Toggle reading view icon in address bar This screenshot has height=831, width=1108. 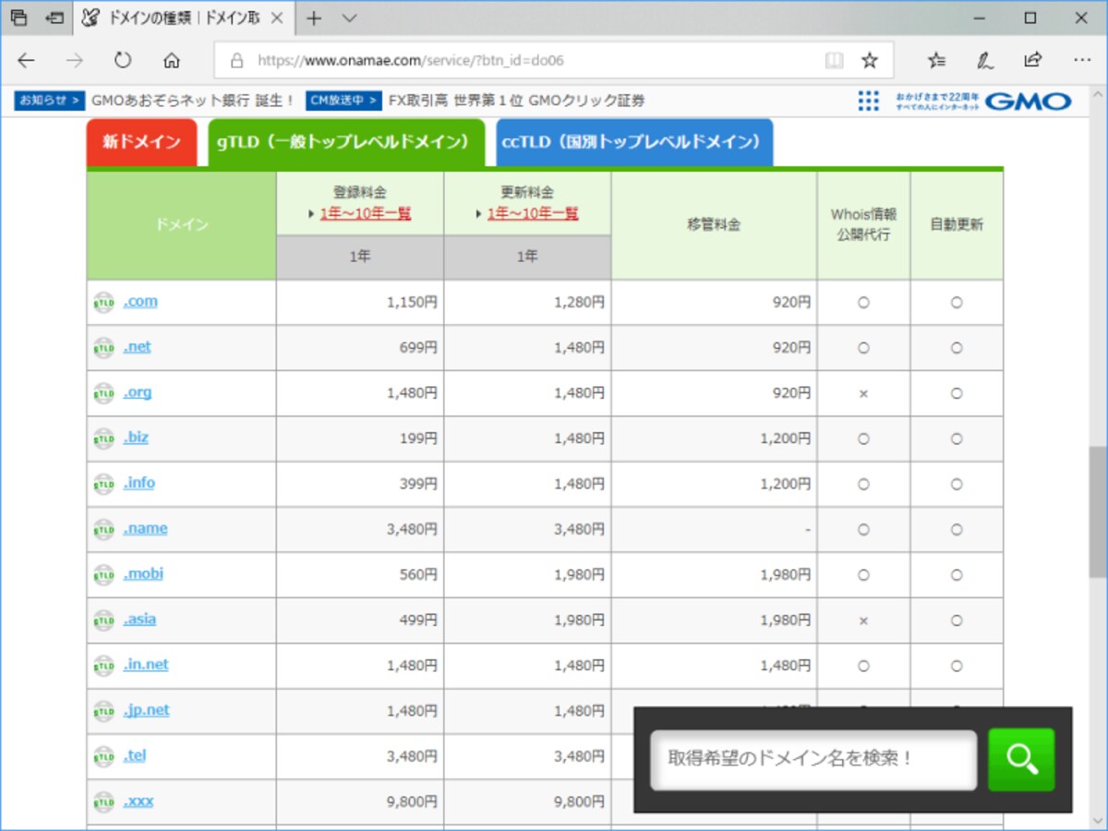click(834, 61)
